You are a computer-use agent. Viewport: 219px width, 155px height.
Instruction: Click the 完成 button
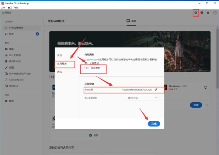click(x=154, y=124)
